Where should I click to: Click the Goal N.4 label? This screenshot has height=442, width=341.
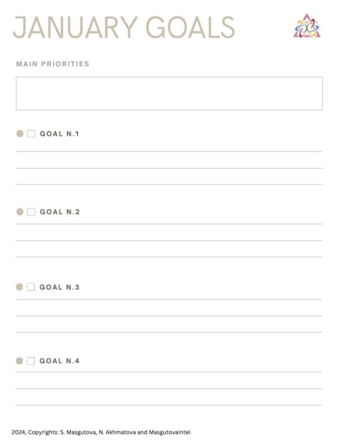coord(59,361)
